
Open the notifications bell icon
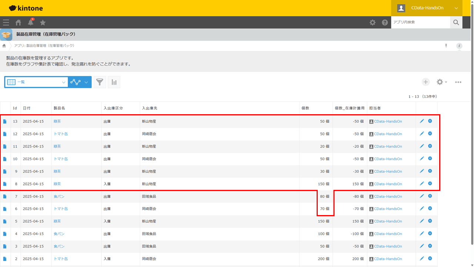tap(30, 22)
